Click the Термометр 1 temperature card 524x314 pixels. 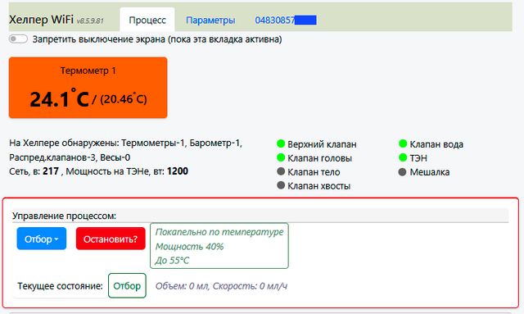point(88,88)
